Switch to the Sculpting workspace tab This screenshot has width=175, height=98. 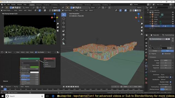[46, 5]
